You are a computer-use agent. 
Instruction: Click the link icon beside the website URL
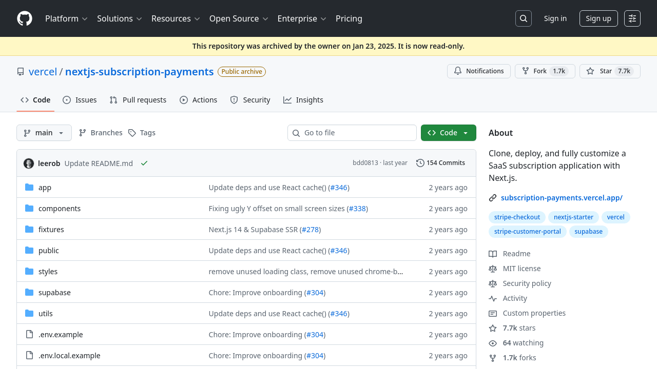point(493,198)
